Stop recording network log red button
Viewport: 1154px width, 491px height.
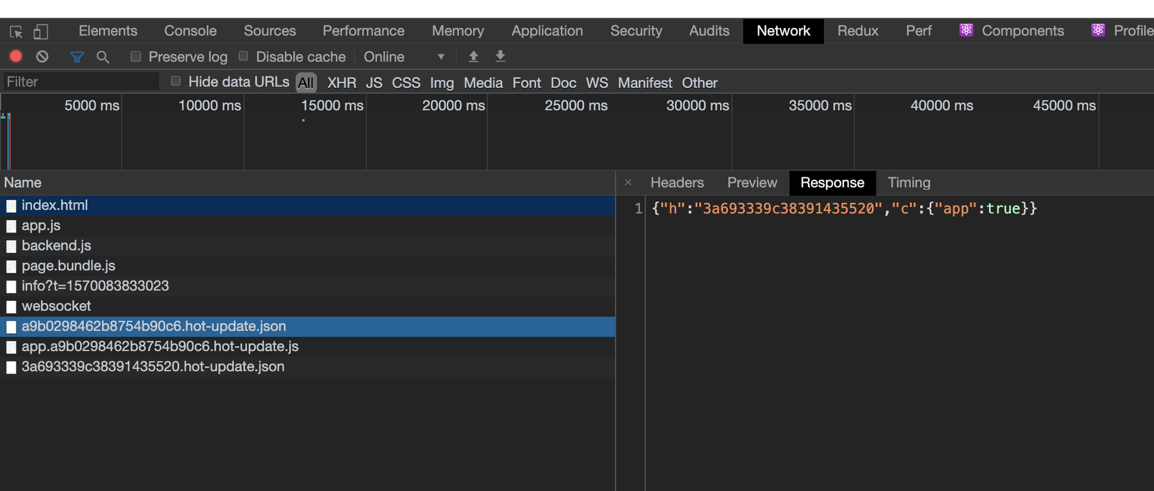tap(16, 56)
